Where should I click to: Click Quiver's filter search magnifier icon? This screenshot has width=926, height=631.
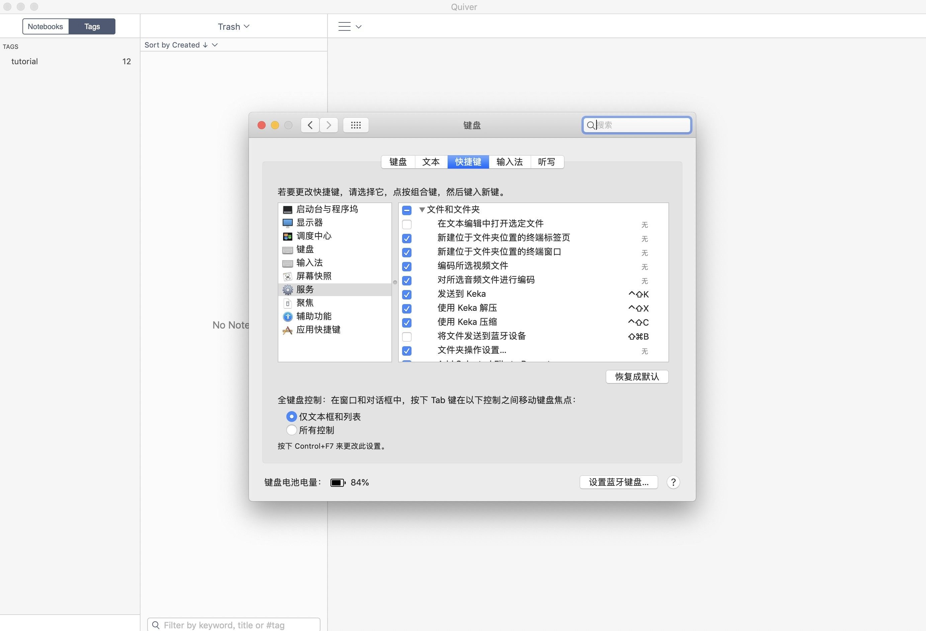point(156,625)
